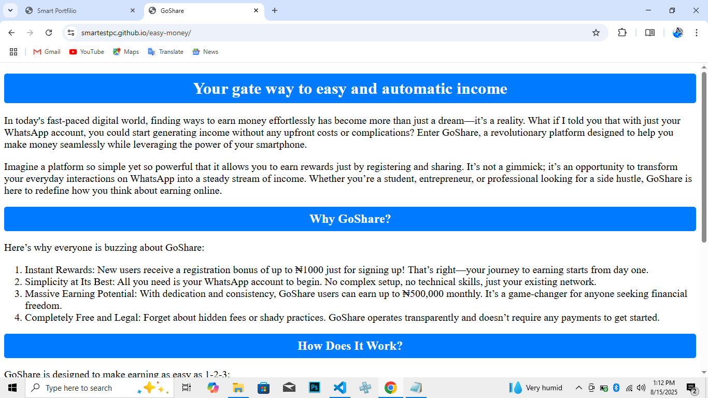Bookmark this page with the star
The height and width of the screenshot is (398, 708).
(x=596, y=33)
